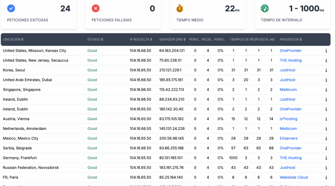Sort table by Ubicación column
335x186 pixels.
[x=13, y=39]
